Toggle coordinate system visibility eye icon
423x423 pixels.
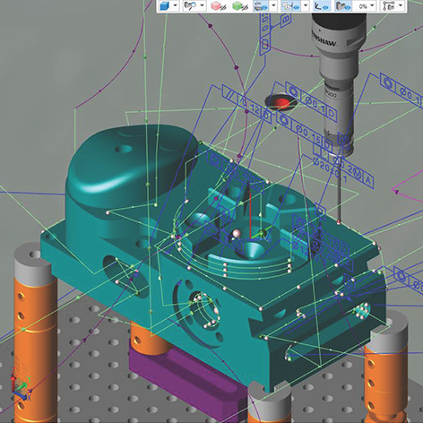coord(322,5)
